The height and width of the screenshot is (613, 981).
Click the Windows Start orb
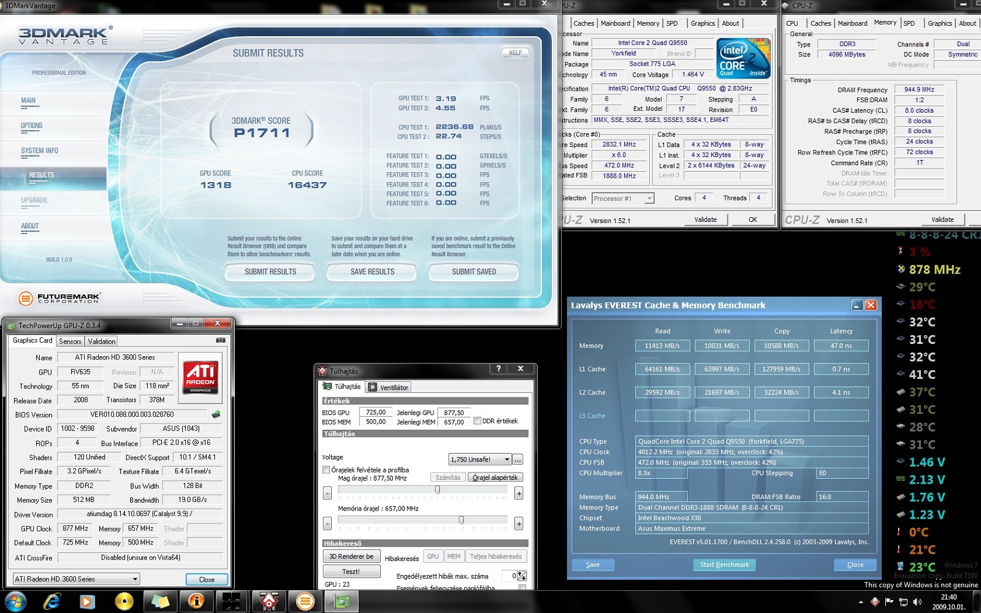pyautogui.click(x=15, y=601)
